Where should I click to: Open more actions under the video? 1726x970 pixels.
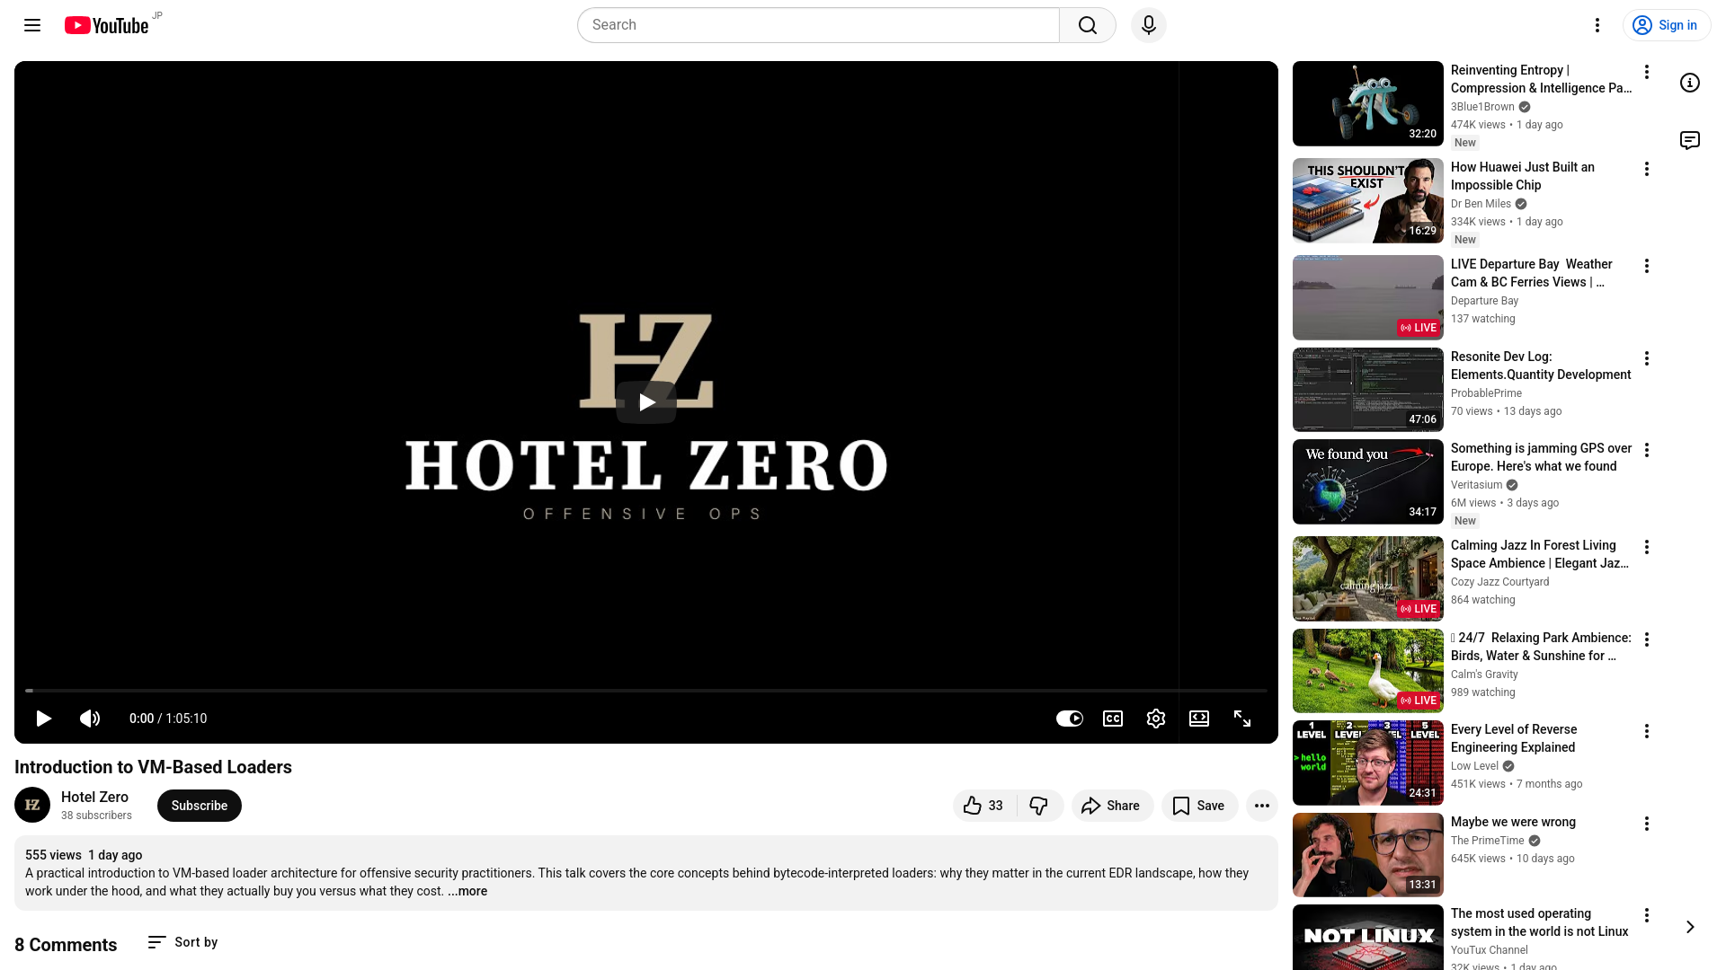tap(1262, 806)
